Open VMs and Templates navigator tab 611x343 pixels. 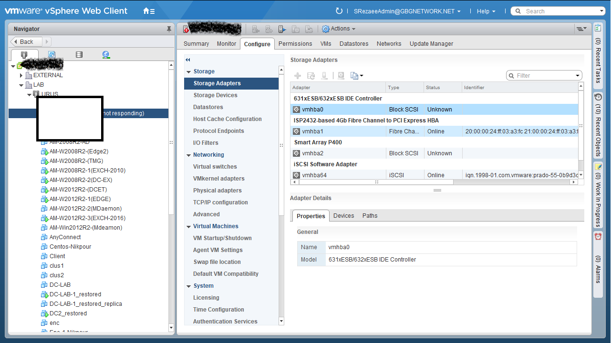pos(52,55)
